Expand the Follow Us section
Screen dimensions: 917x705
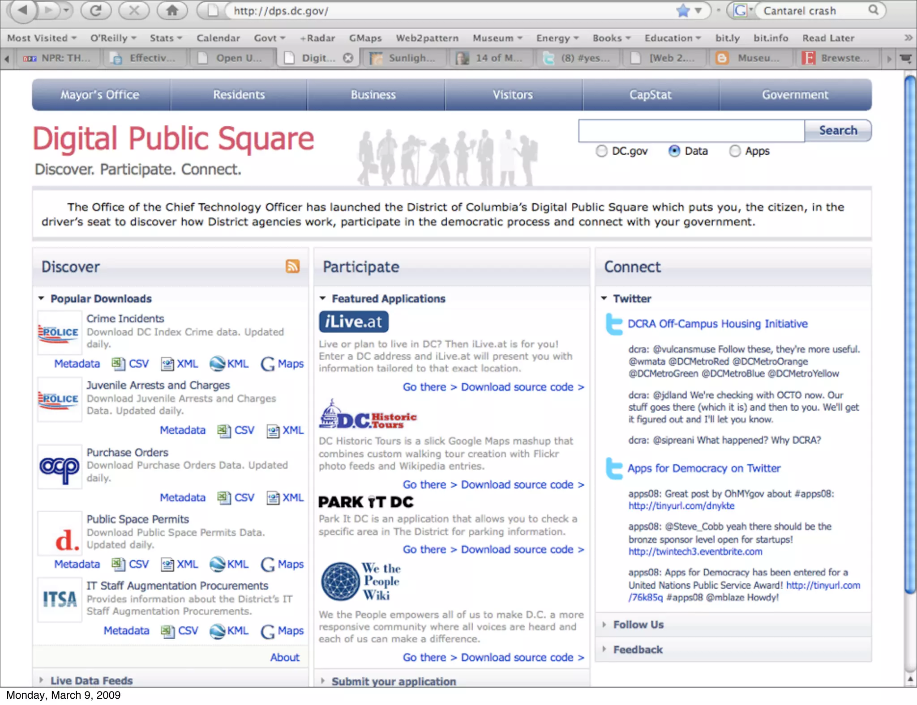[x=604, y=624]
